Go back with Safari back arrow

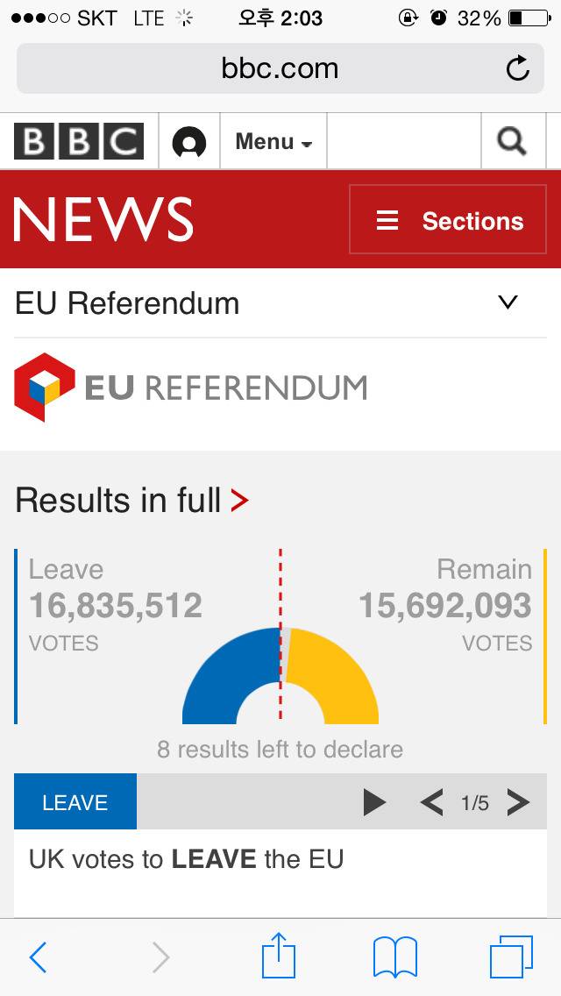pyautogui.click(x=39, y=957)
